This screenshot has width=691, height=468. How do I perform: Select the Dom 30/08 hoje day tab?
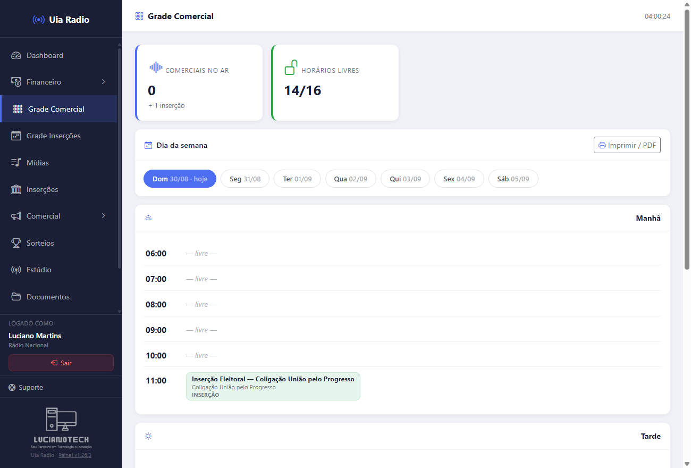180,179
